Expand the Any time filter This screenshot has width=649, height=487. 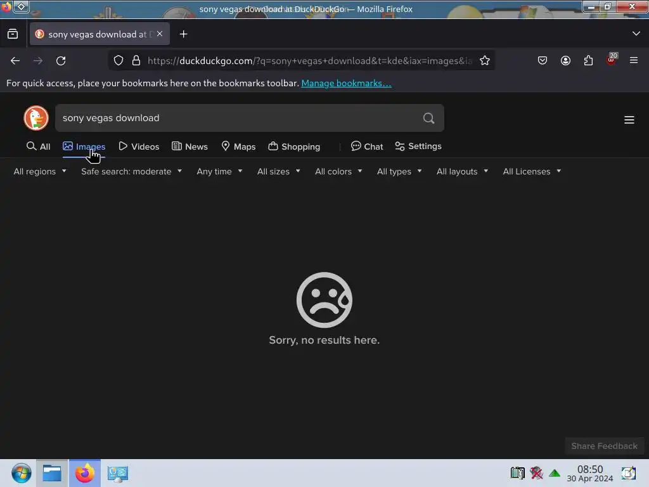pyautogui.click(x=219, y=171)
